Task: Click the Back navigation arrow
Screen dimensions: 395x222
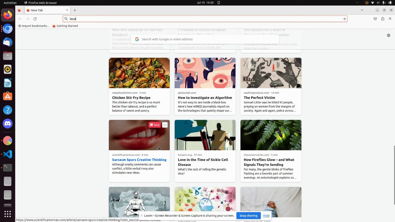Action: pyautogui.click(x=20, y=19)
